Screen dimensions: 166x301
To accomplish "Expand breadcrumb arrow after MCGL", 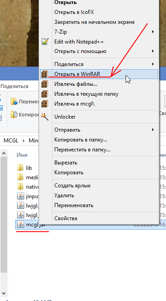I will 24,141.
